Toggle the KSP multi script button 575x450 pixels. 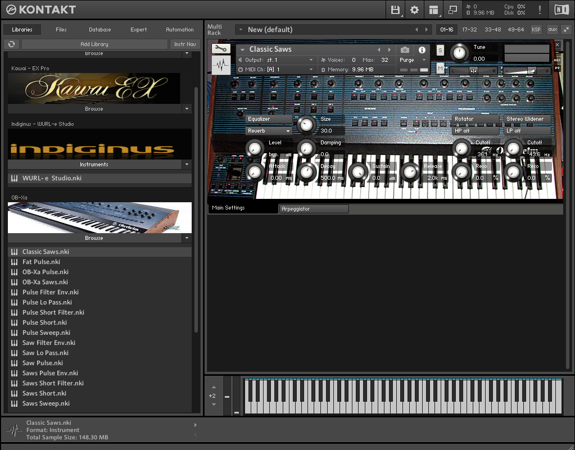point(536,30)
